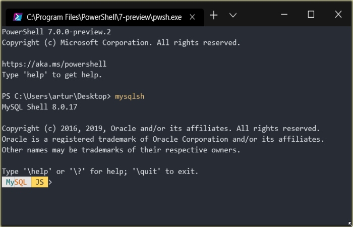Click the PowerShell icon in the tab
This screenshot has width=353, height=227.
18,17
